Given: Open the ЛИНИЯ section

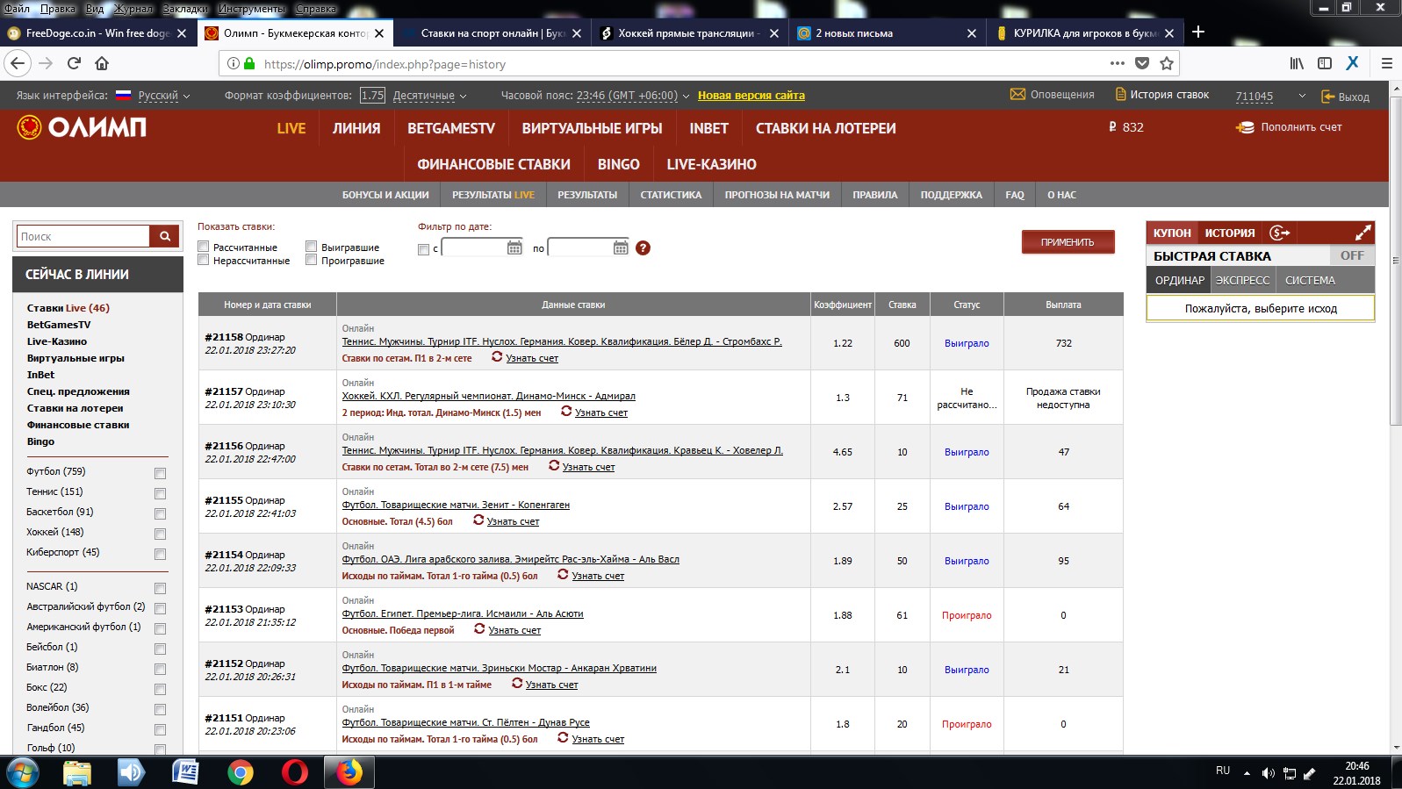Looking at the screenshot, I should (356, 128).
